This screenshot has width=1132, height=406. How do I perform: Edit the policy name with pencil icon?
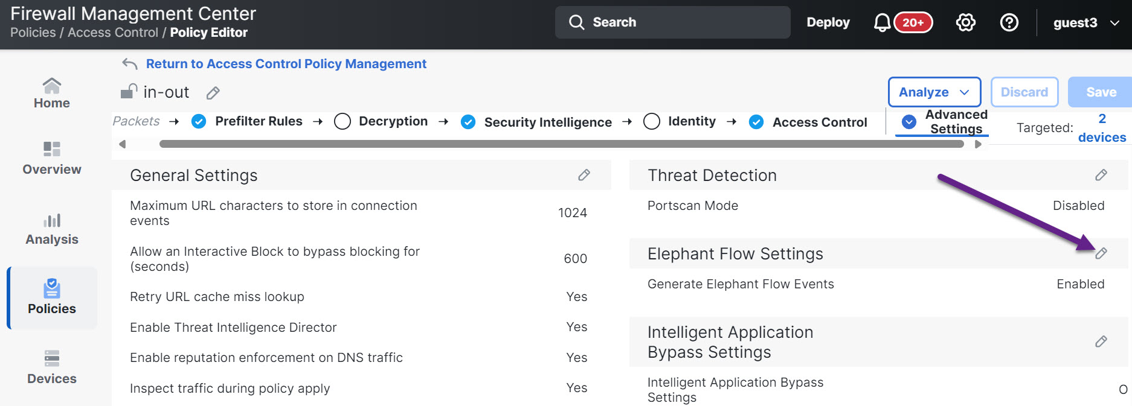(x=213, y=93)
